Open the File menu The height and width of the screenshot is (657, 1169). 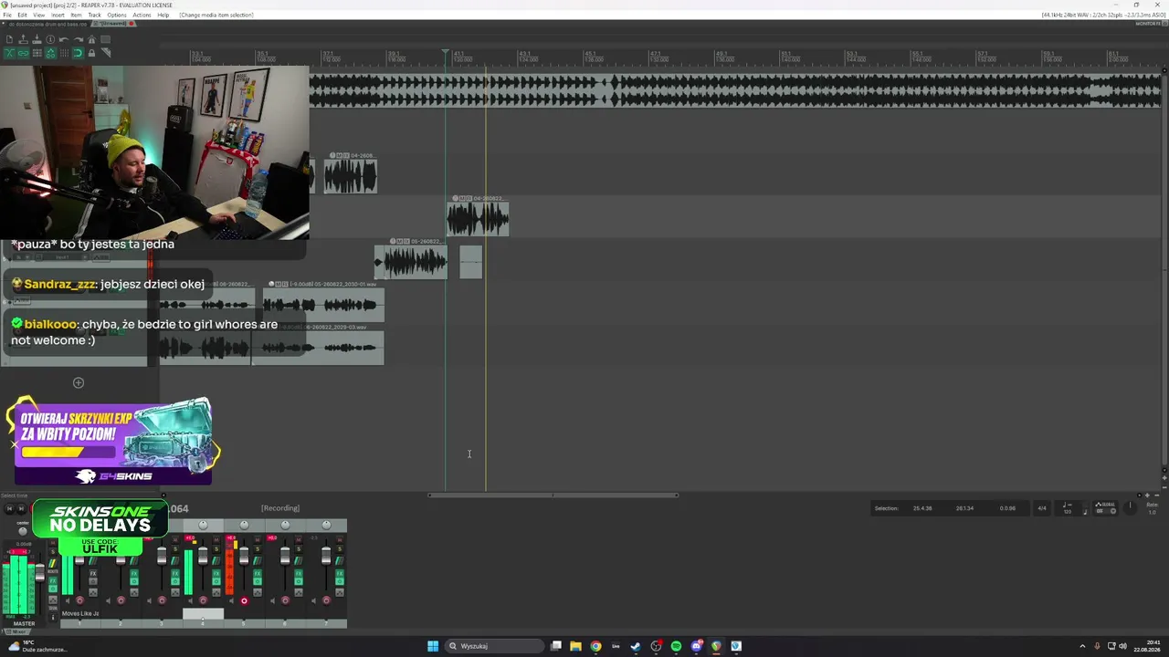click(7, 16)
